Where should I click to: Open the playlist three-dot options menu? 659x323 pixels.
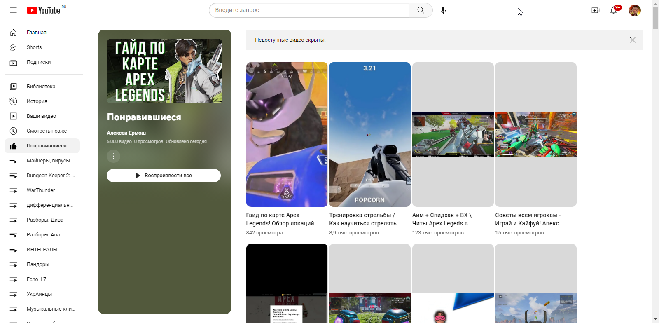(113, 156)
